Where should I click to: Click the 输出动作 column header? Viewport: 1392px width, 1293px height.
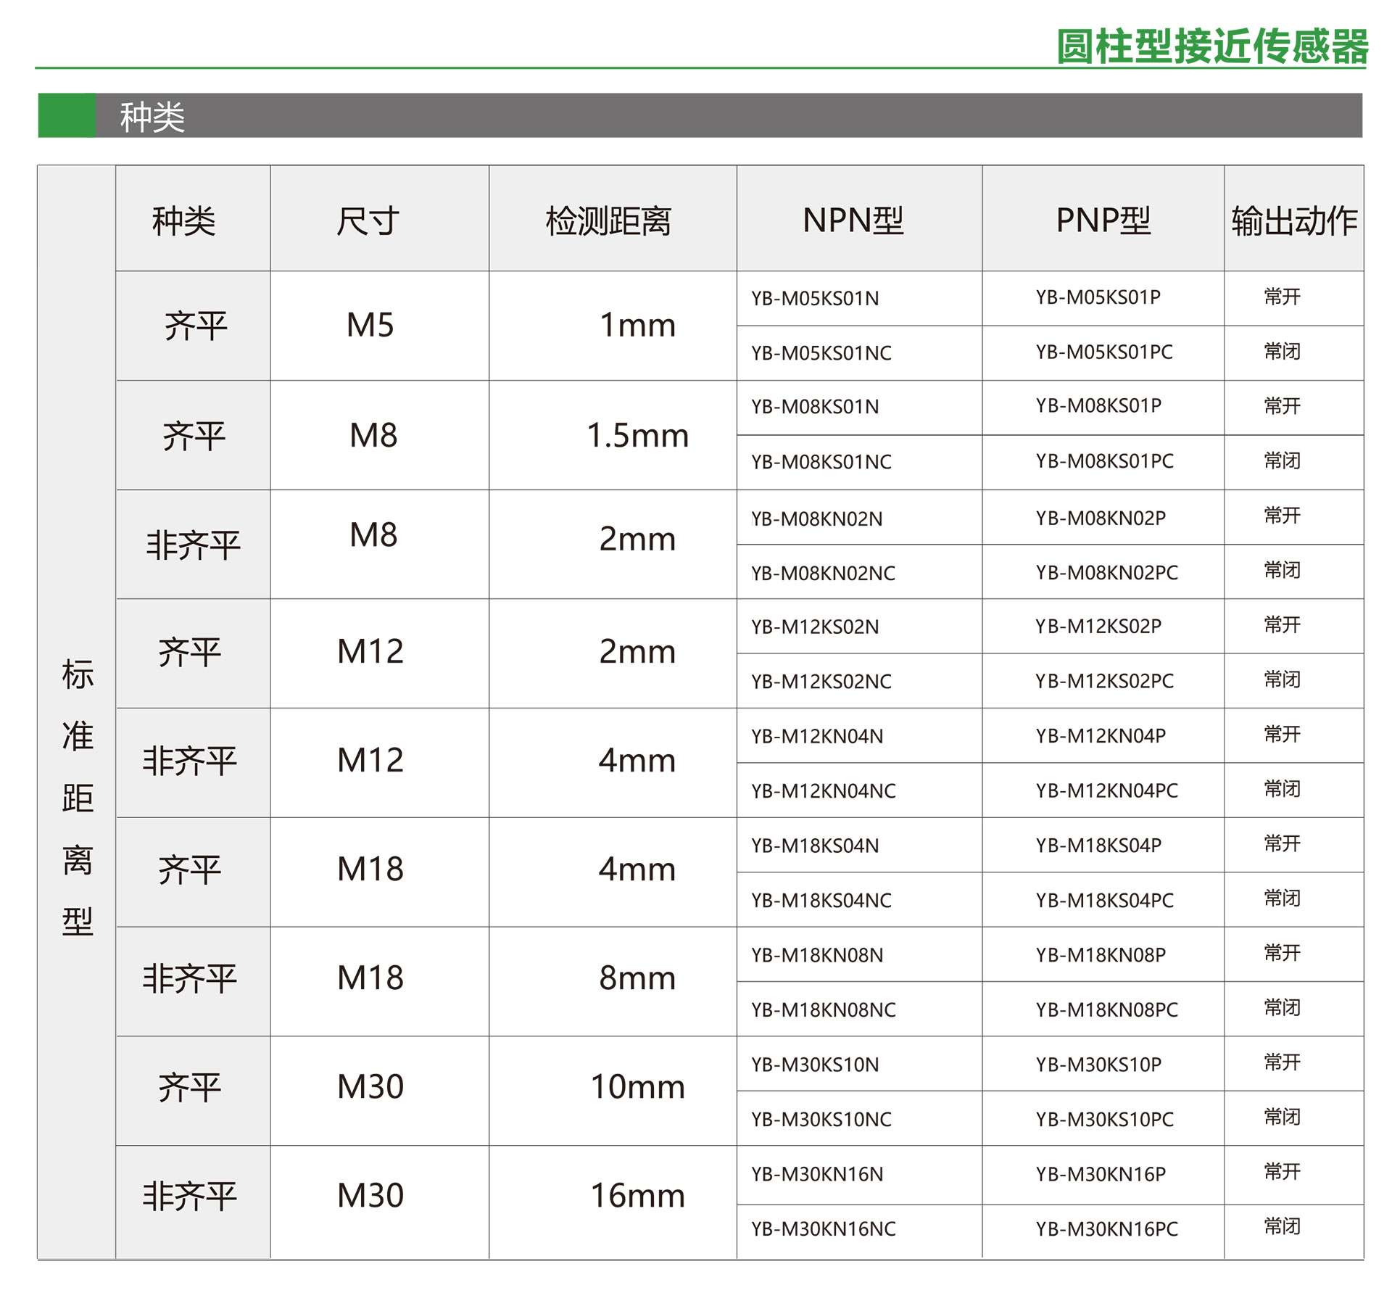coord(1293,220)
